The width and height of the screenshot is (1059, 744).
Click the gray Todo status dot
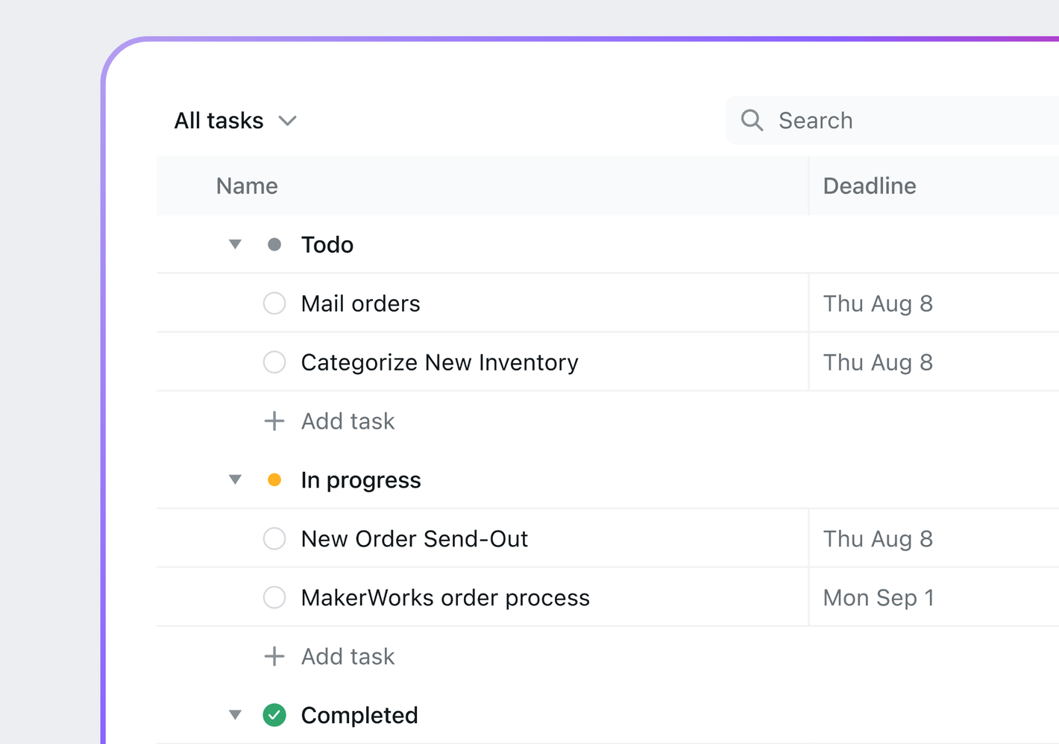click(x=274, y=245)
